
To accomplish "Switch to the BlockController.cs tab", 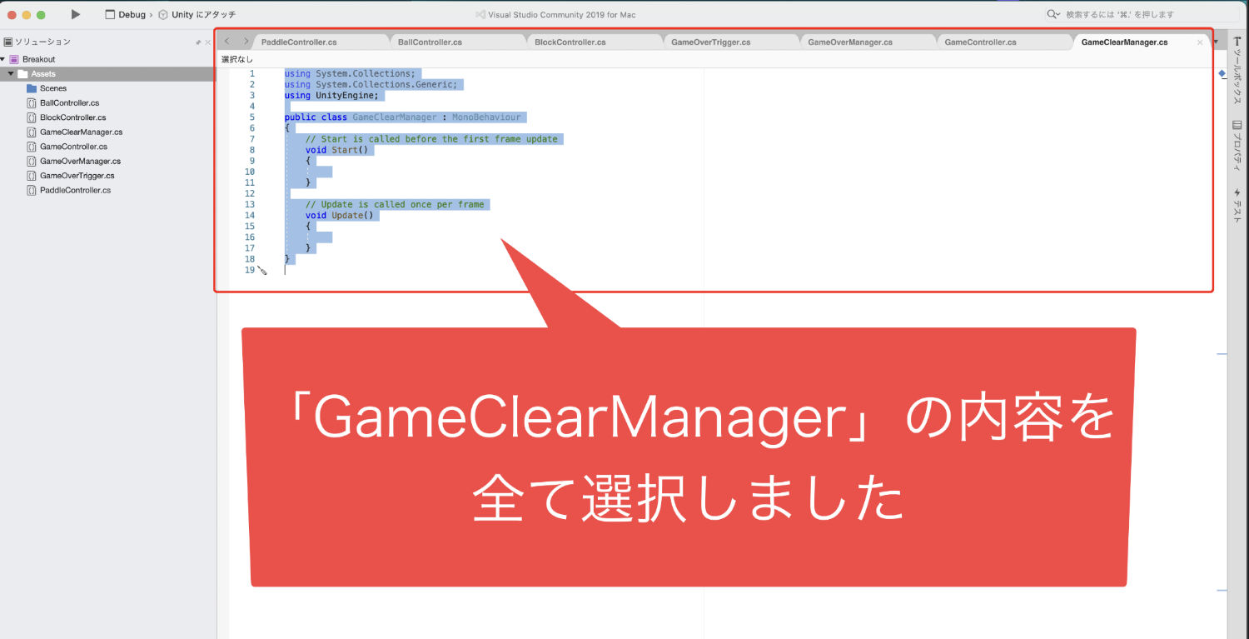I will tap(570, 42).
